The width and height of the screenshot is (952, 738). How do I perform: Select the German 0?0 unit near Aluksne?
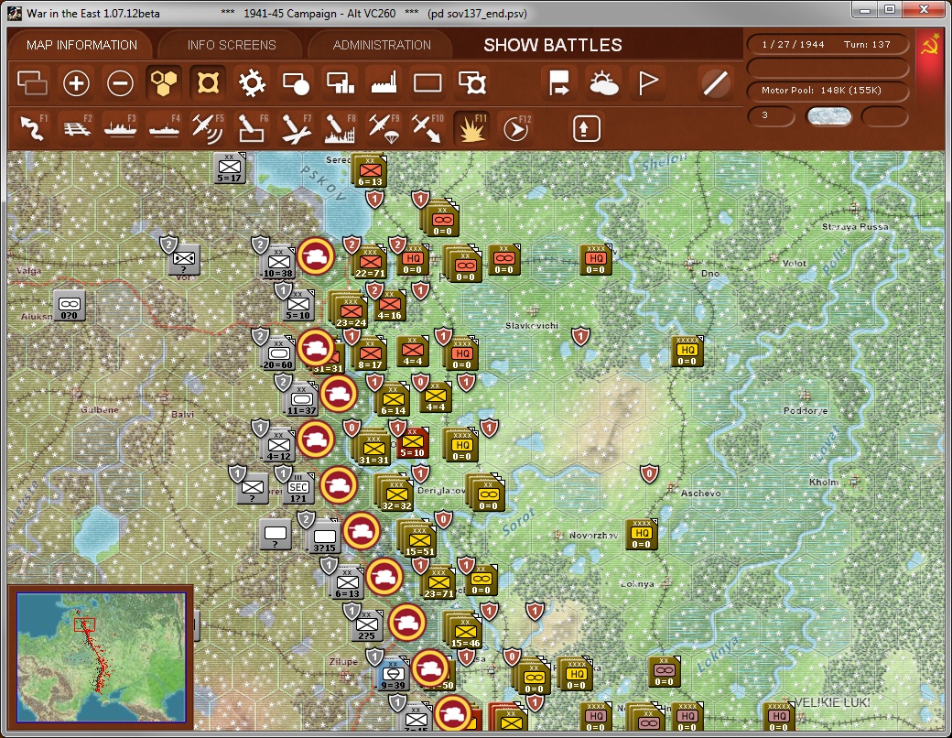point(70,306)
